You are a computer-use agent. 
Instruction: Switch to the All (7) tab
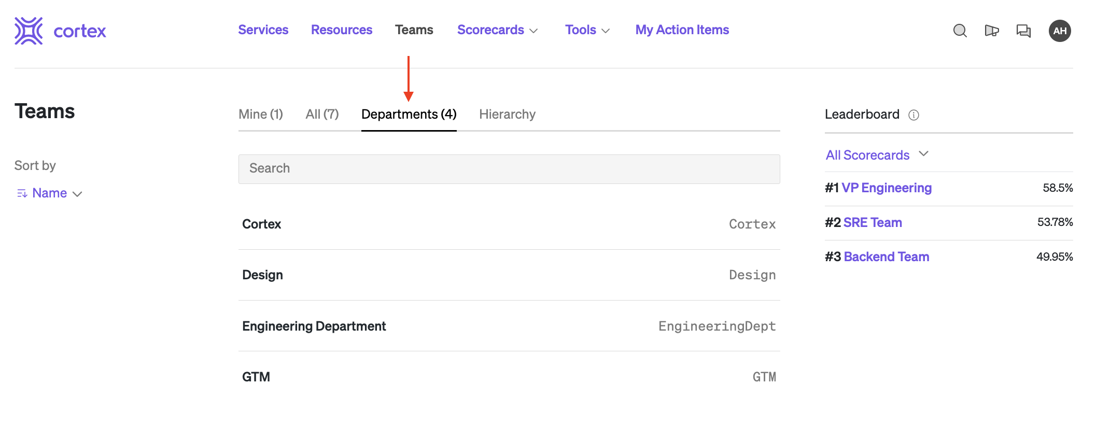pos(322,115)
